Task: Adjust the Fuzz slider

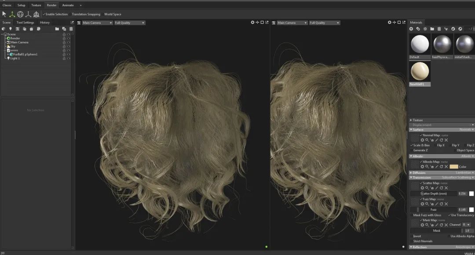Action: (434, 210)
